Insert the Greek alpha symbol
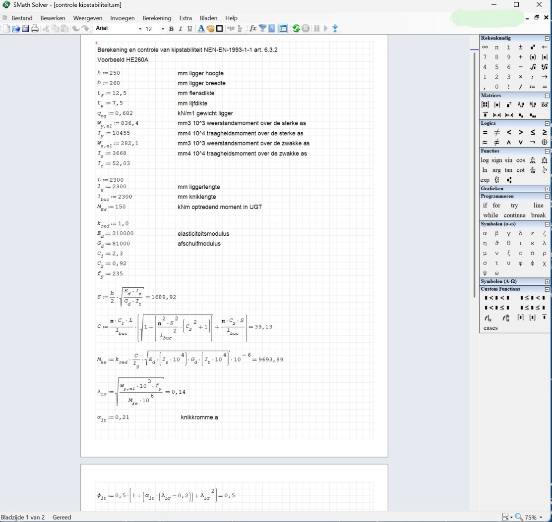Viewport: 552px width, 522px height. pos(485,233)
